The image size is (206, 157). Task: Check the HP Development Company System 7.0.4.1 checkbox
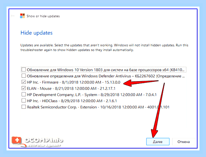(24, 94)
